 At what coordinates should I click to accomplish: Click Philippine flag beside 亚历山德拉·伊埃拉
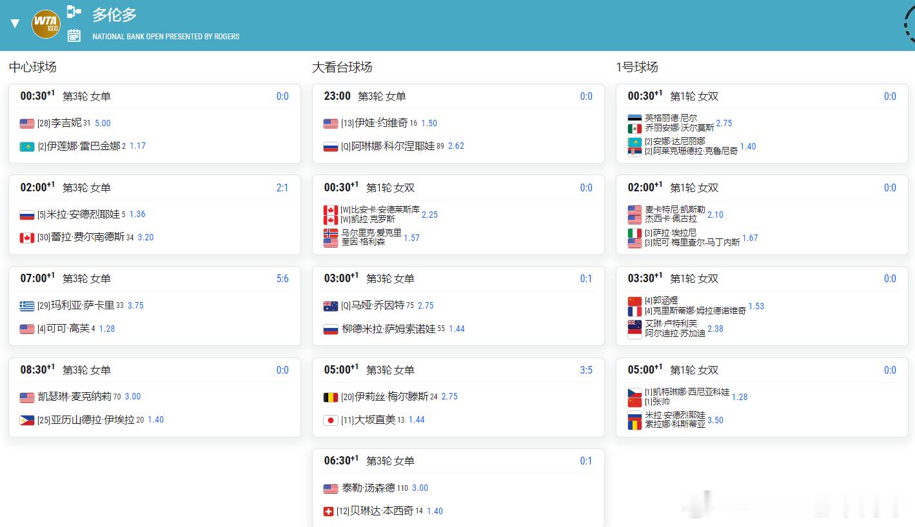click(27, 420)
